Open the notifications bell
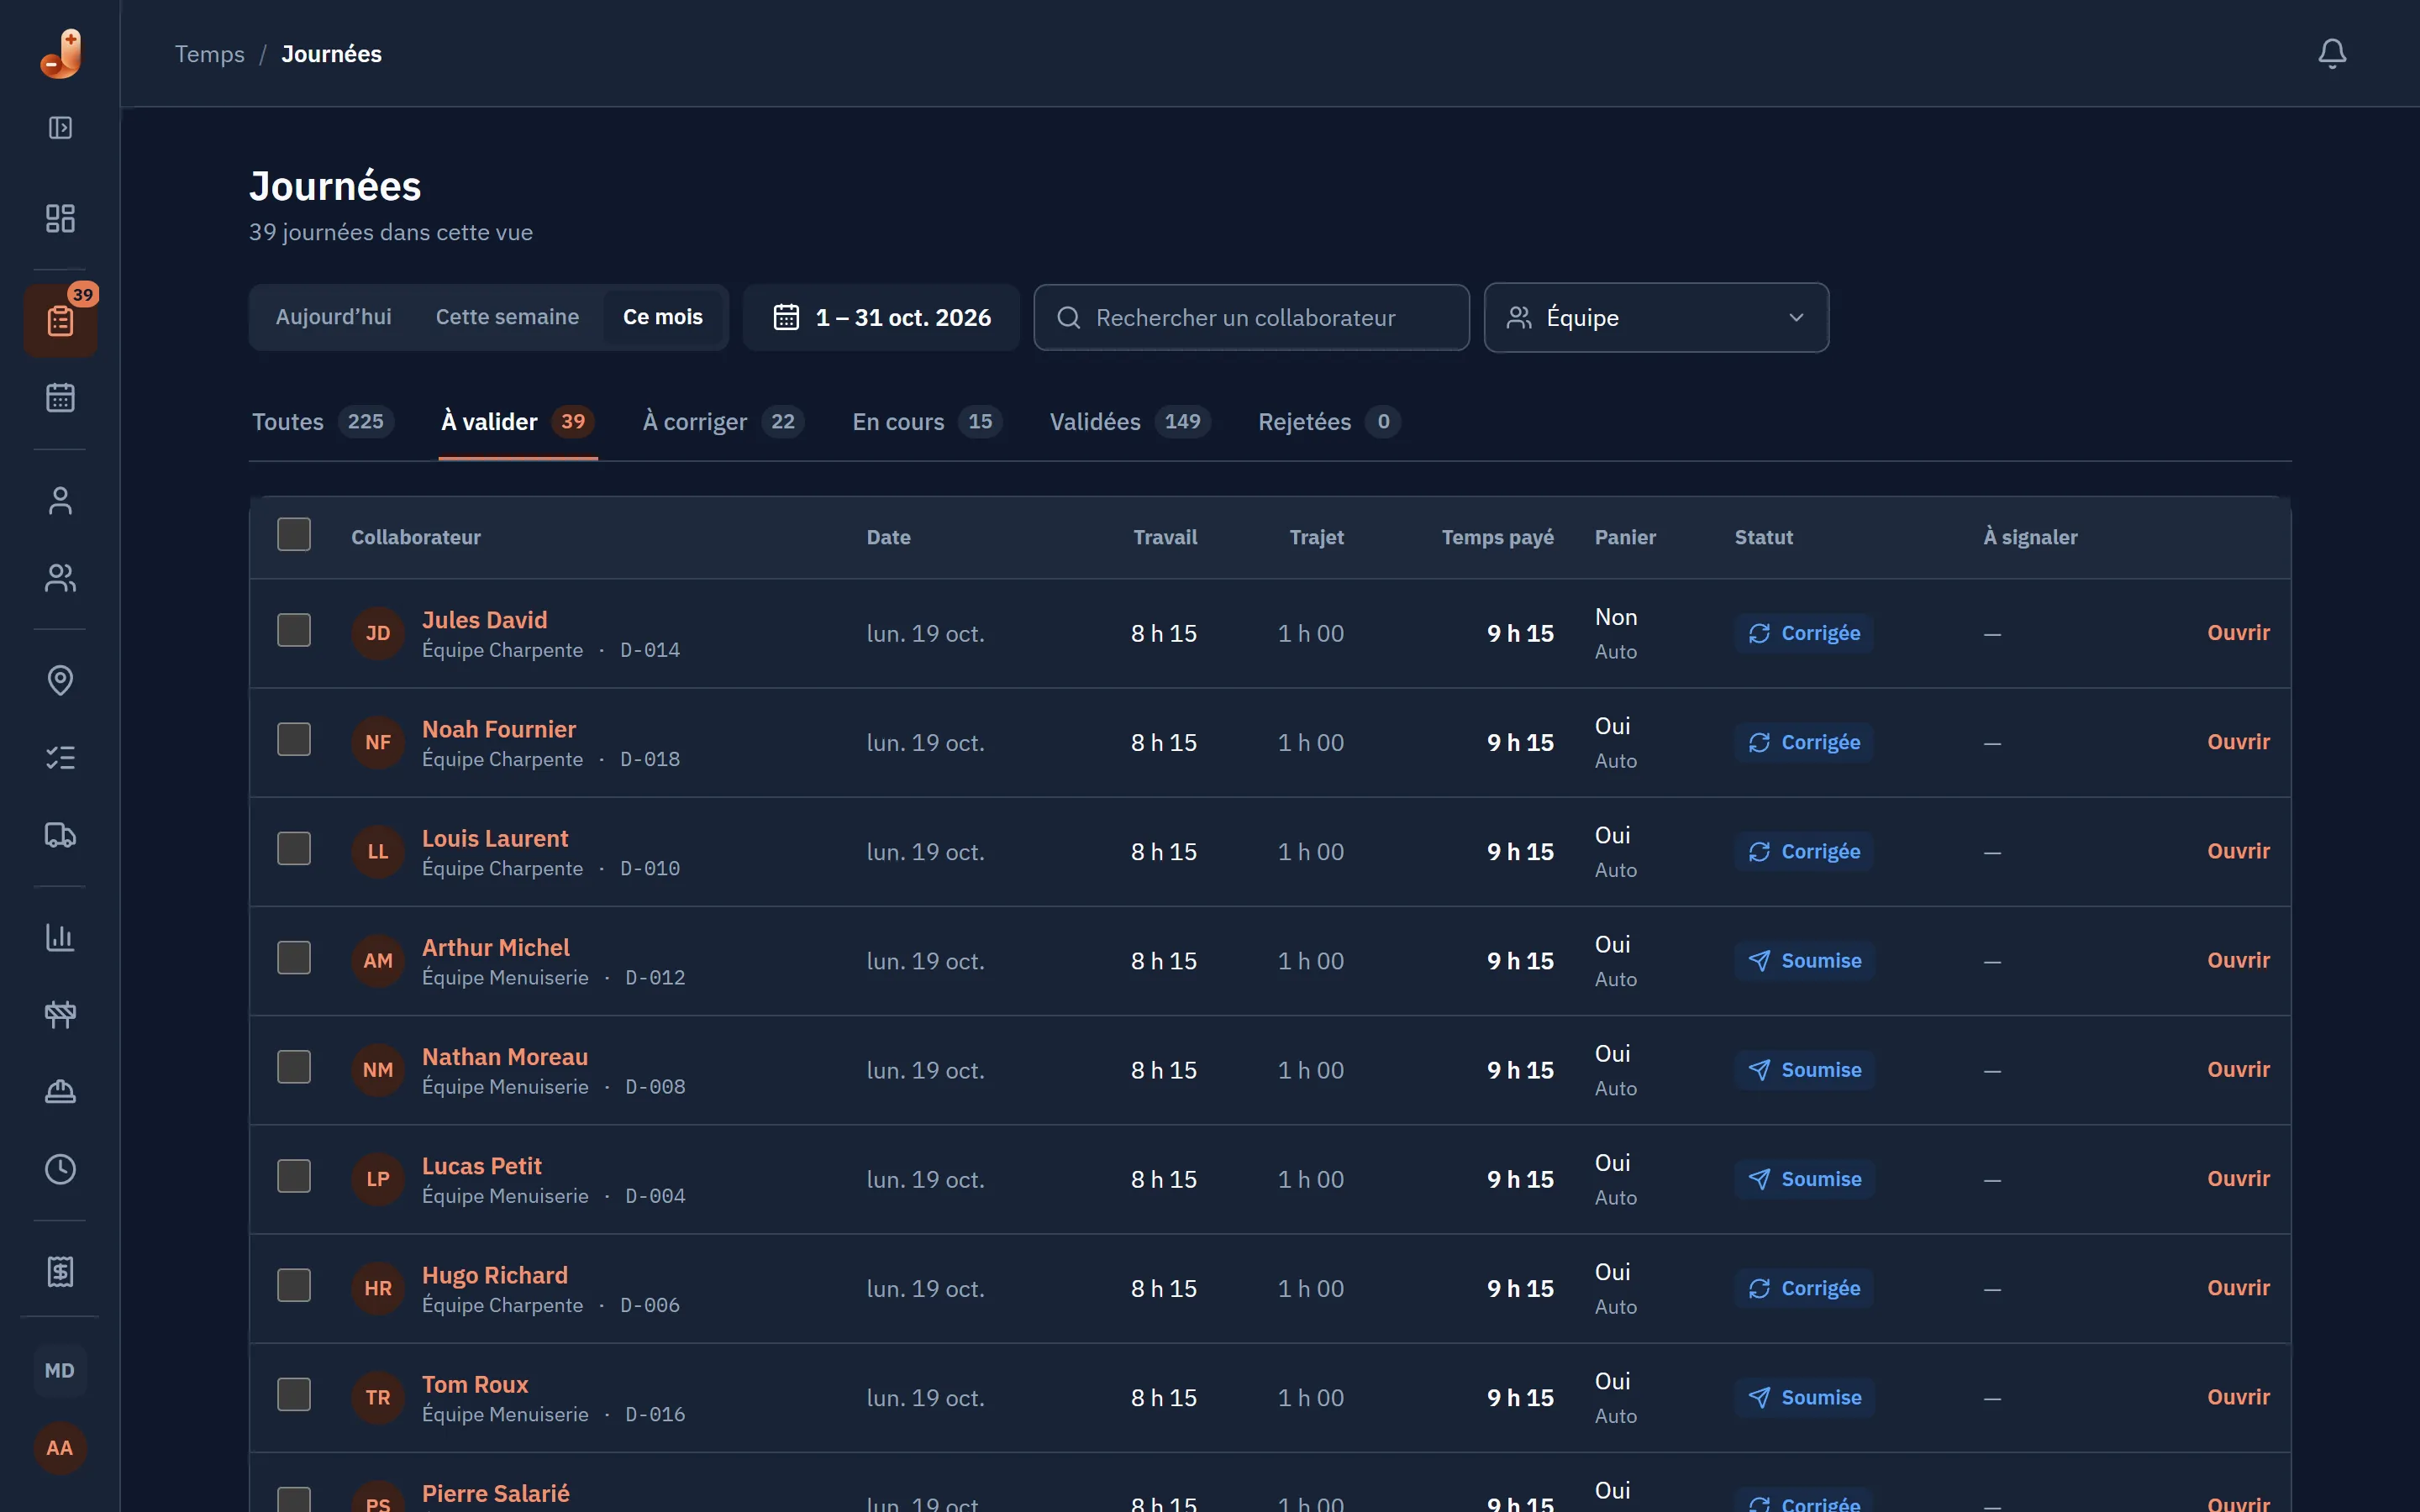 [2331, 53]
